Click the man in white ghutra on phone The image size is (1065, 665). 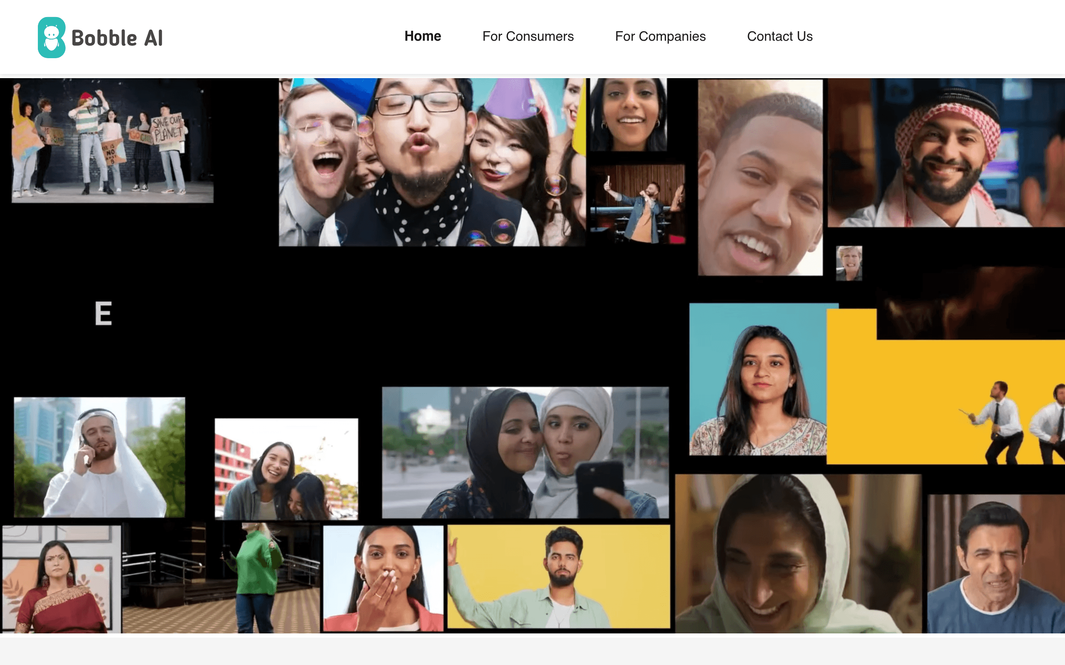point(99,457)
